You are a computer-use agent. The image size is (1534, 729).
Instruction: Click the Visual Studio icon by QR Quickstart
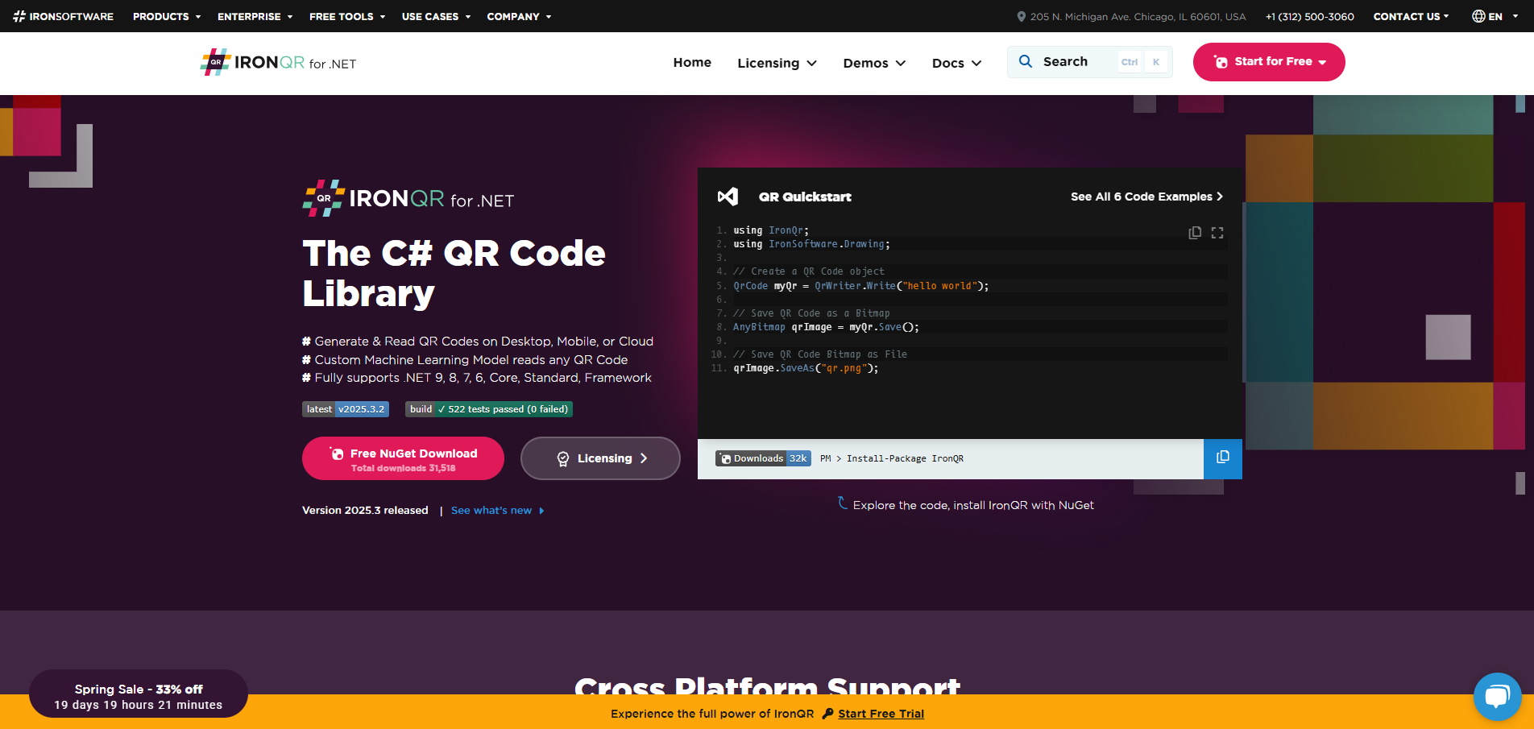[x=728, y=197]
